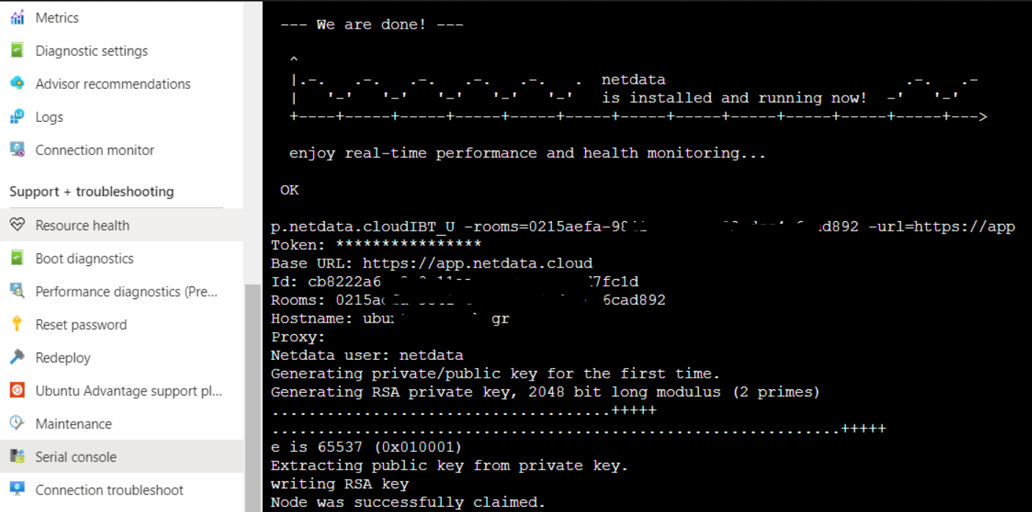Click the Serial console icon
The height and width of the screenshot is (512, 1032).
[x=16, y=457]
